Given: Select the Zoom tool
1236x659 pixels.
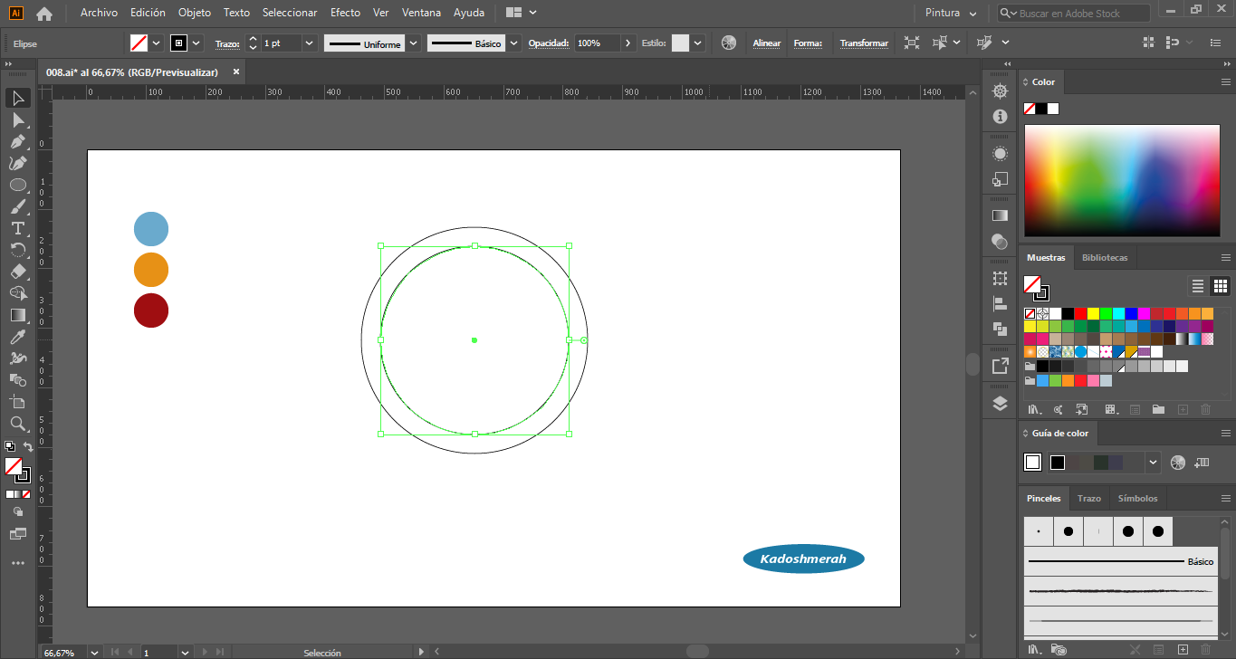Looking at the screenshot, I should [18, 424].
